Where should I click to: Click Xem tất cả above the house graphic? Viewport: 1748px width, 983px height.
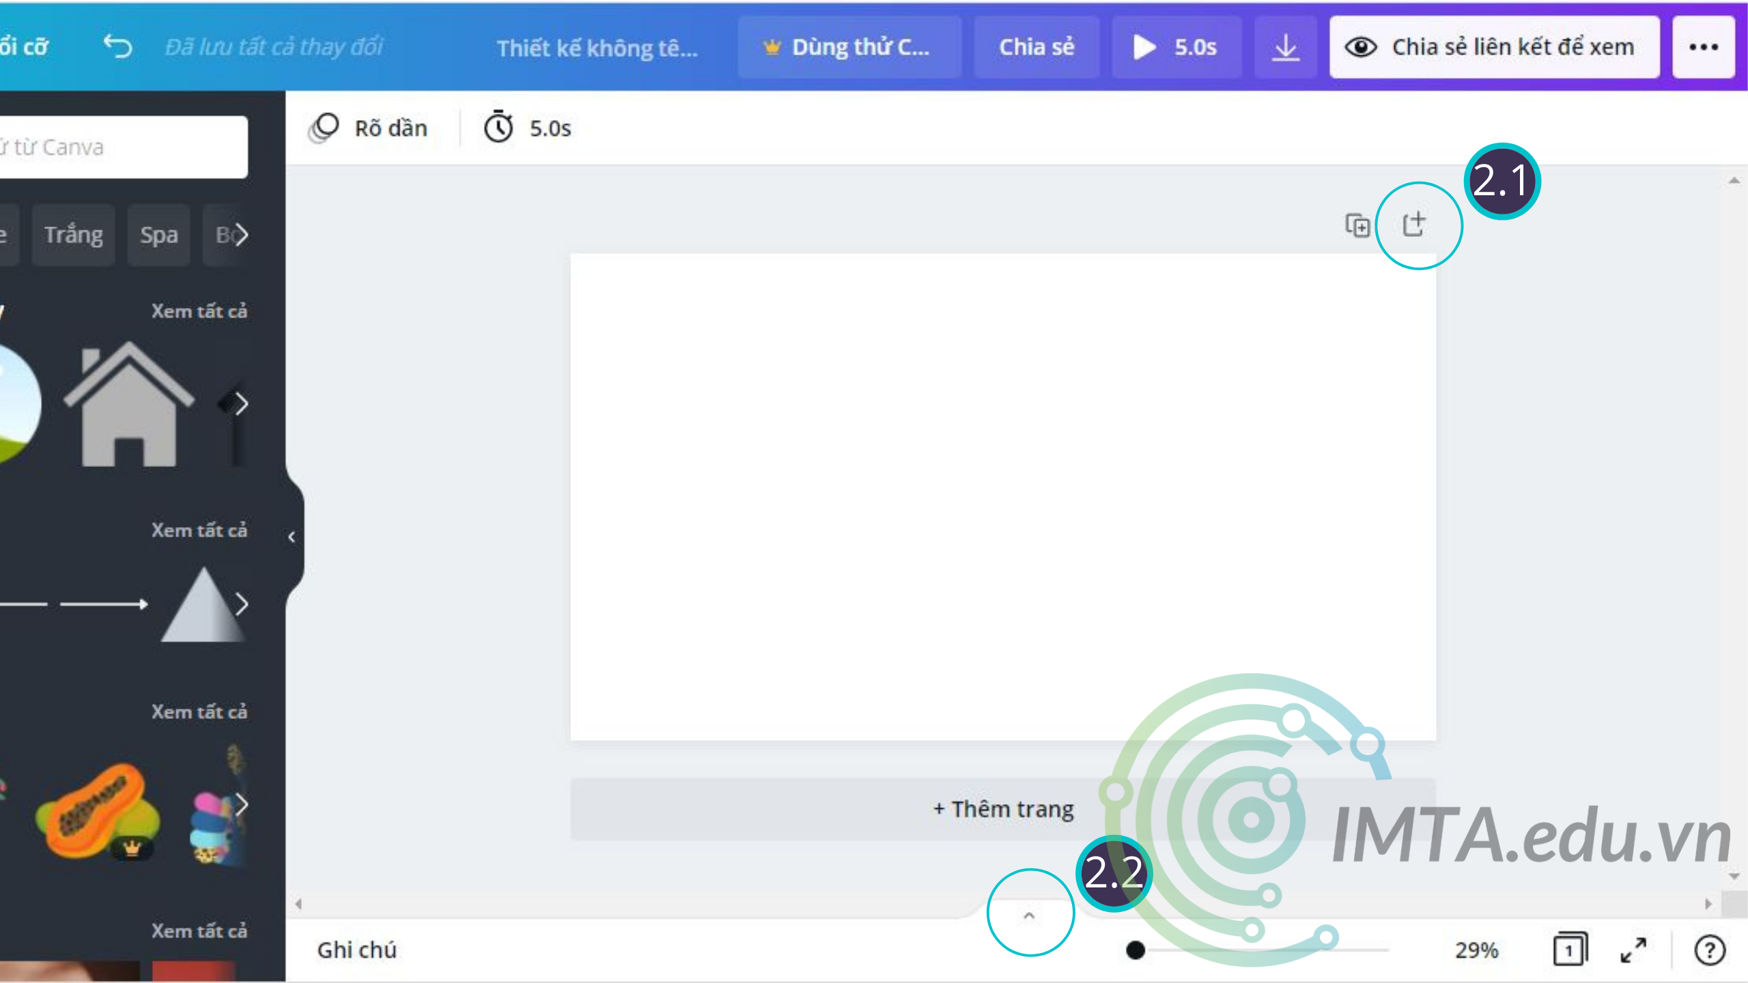(x=199, y=311)
